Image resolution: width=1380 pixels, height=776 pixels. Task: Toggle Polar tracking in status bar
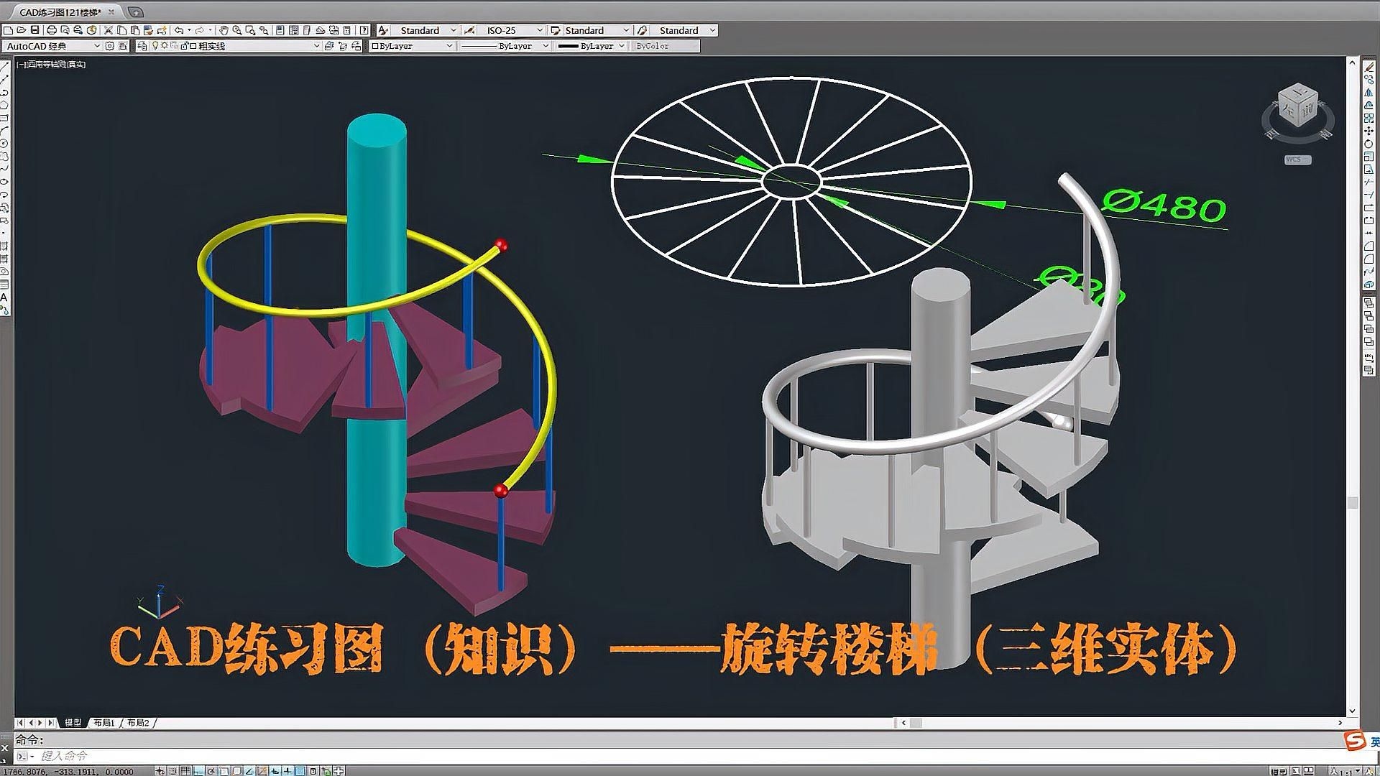(x=211, y=771)
